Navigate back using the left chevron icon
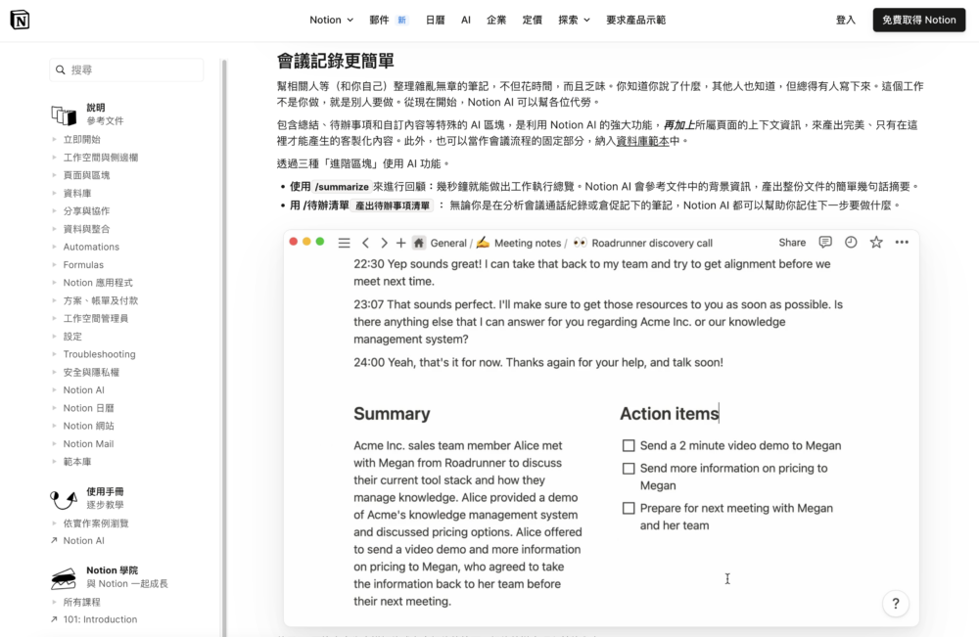Image resolution: width=979 pixels, height=637 pixels. click(x=365, y=243)
